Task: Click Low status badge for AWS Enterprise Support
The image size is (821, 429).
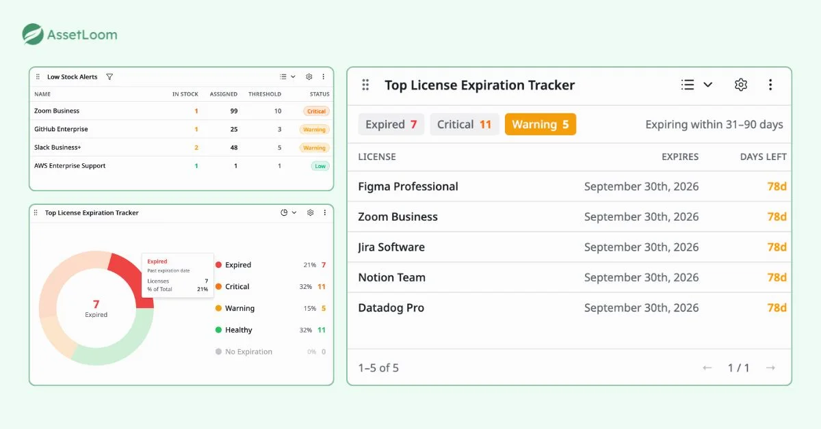Action: pyautogui.click(x=320, y=166)
